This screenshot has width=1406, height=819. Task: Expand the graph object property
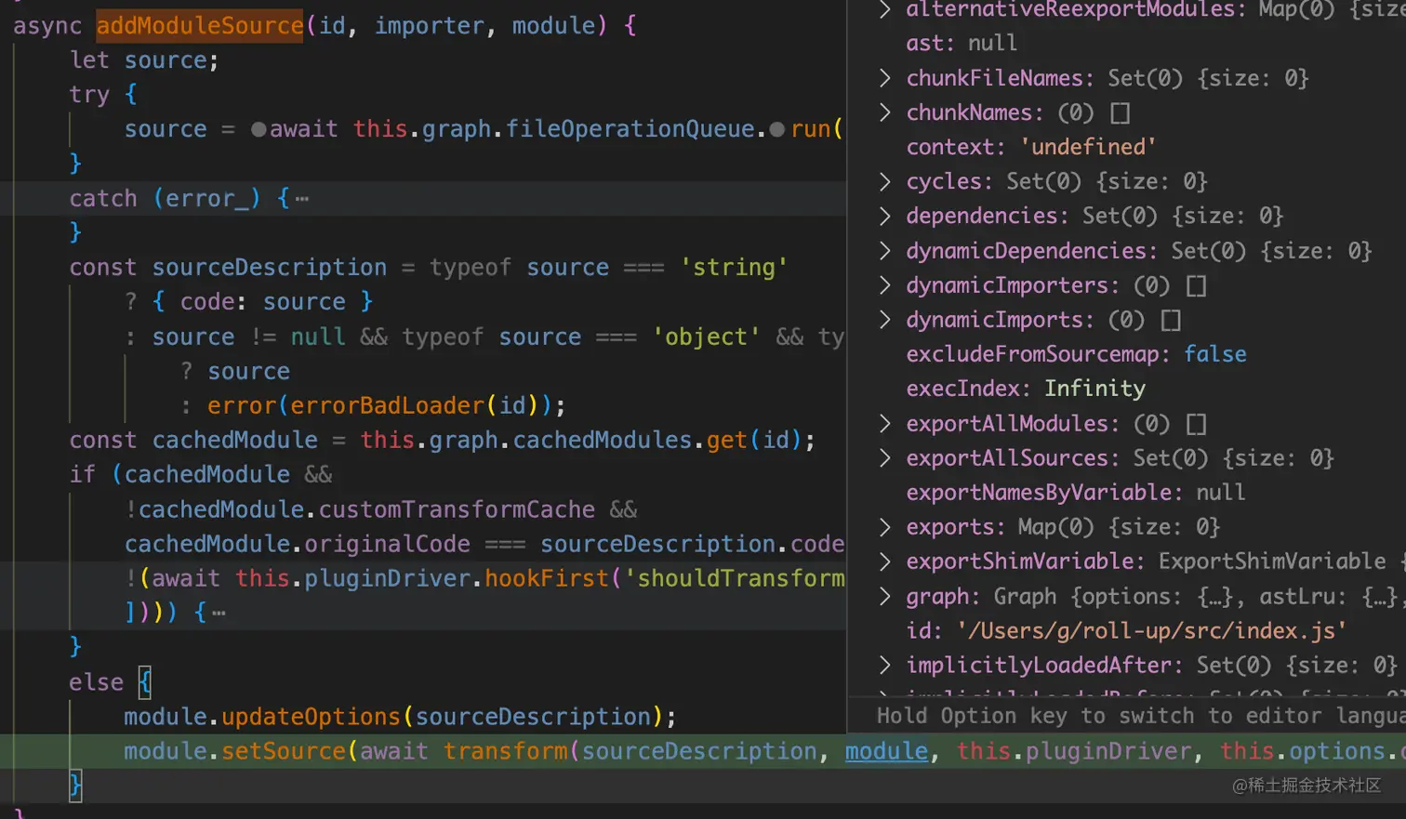point(884,597)
